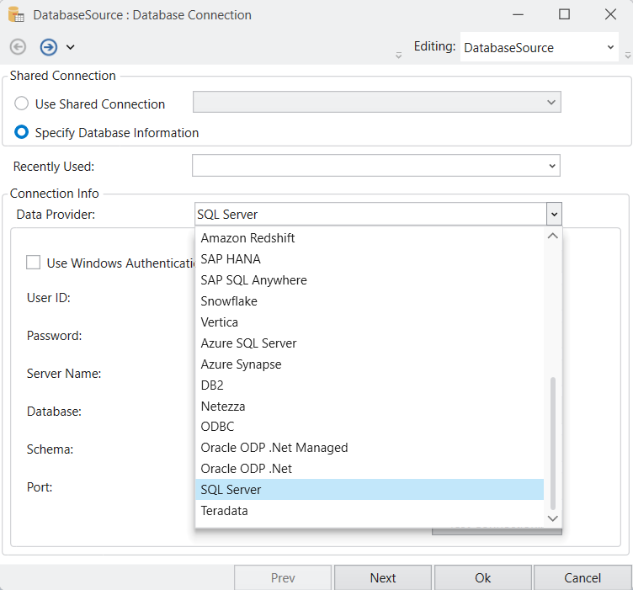
Task: Select Specify Database Information option
Action: [22, 133]
